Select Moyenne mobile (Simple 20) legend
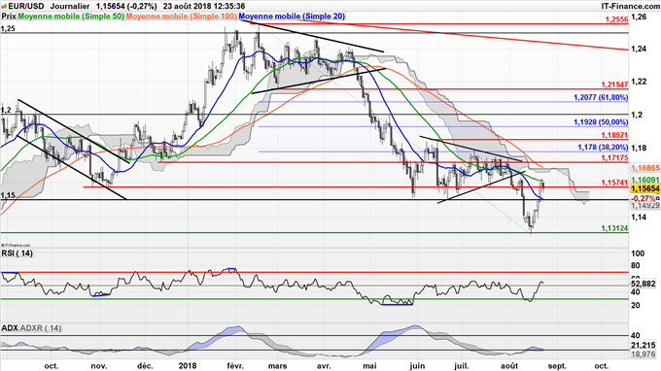 [292, 17]
